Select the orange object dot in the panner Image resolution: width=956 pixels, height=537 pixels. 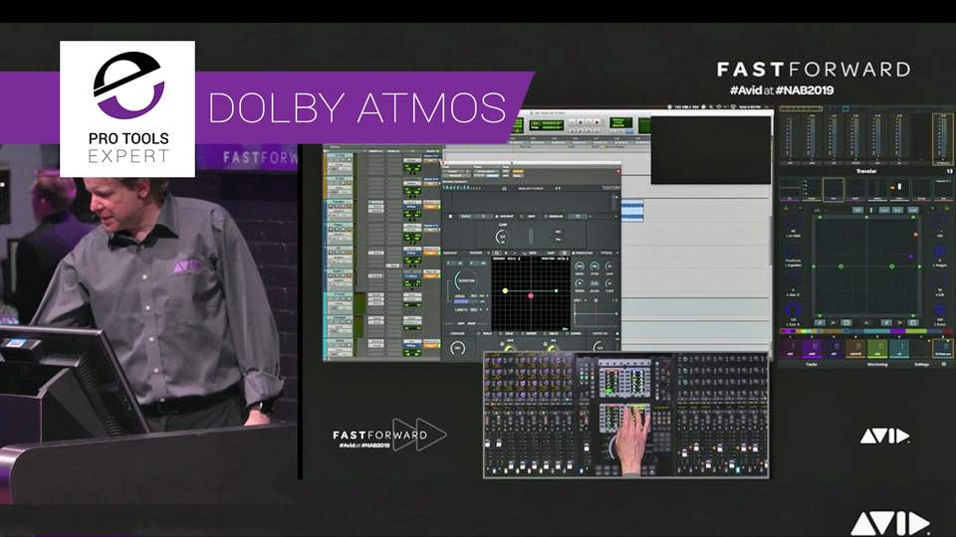click(915, 235)
